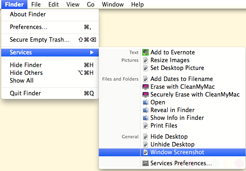Click the Finder icon beside Open
The height and width of the screenshot is (171, 246).
click(146, 102)
